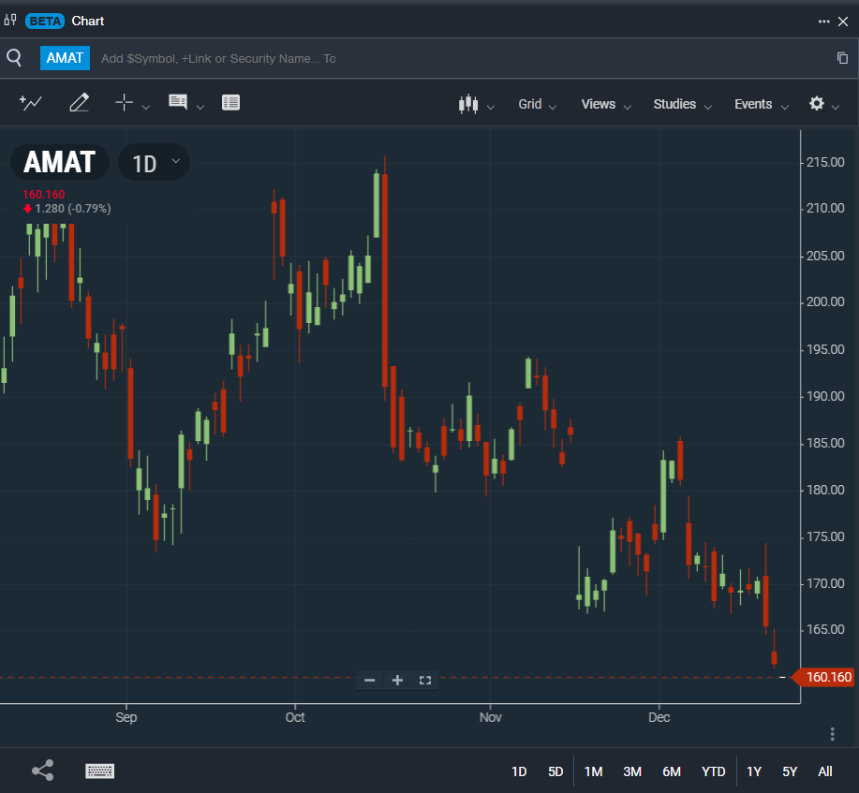Viewport: 859px width, 793px height.
Task: Click the 200.00 price axis label
Action: click(x=825, y=301)
